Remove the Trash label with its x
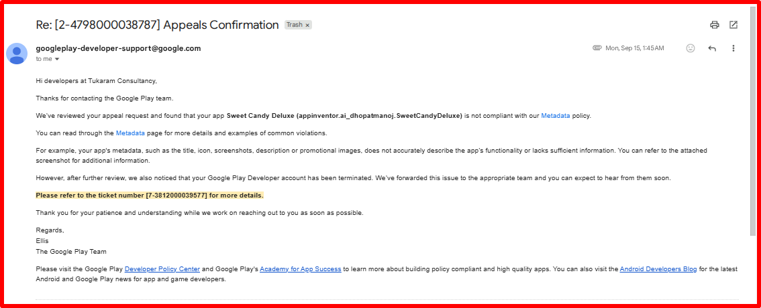Viewport: 761px width, 308px height. tap(308, 25)
